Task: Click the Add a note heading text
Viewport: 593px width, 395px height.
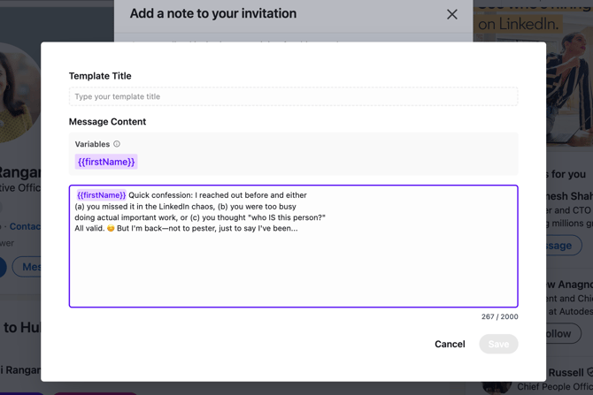Action: pyautogui.click(x=212, y=14)
